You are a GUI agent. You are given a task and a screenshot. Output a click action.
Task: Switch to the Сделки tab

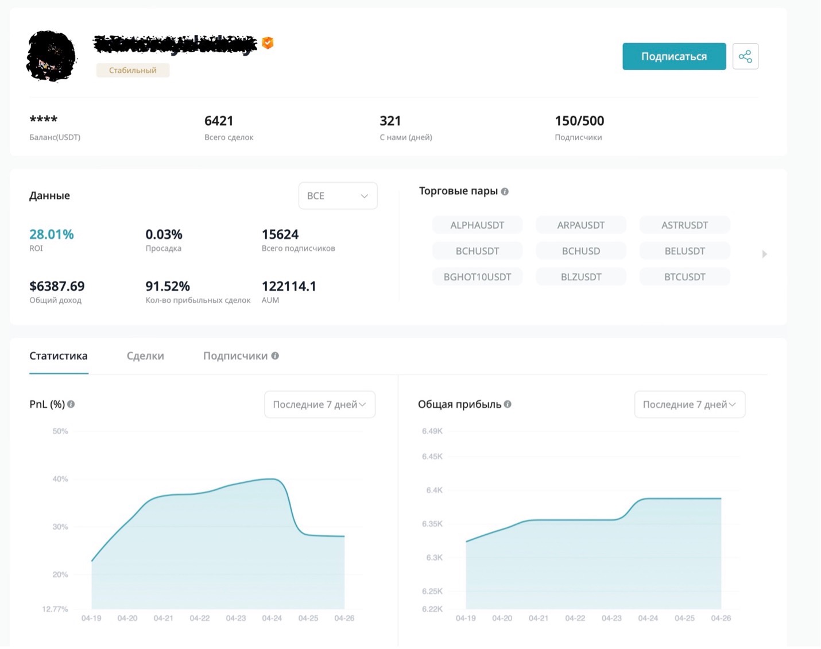pyautogui.click(x=145, y=356)
